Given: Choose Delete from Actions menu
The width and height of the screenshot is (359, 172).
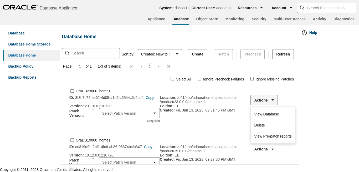Looking at the screenshot, I should coord(273,125).
